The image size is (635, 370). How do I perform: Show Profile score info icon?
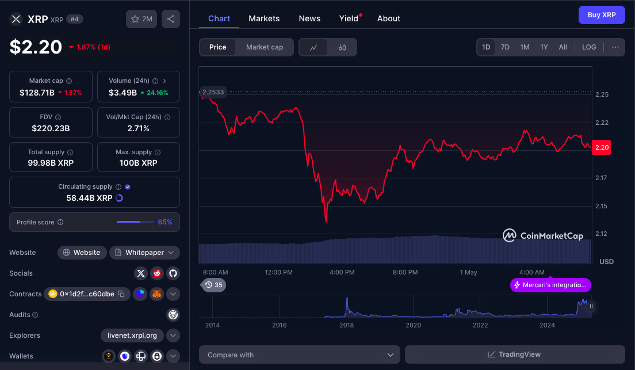click(60, 222)
